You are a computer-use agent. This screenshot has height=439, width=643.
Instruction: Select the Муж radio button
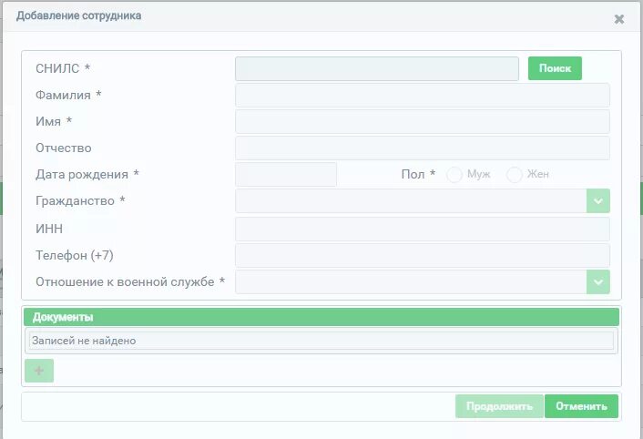coord(454,175)
